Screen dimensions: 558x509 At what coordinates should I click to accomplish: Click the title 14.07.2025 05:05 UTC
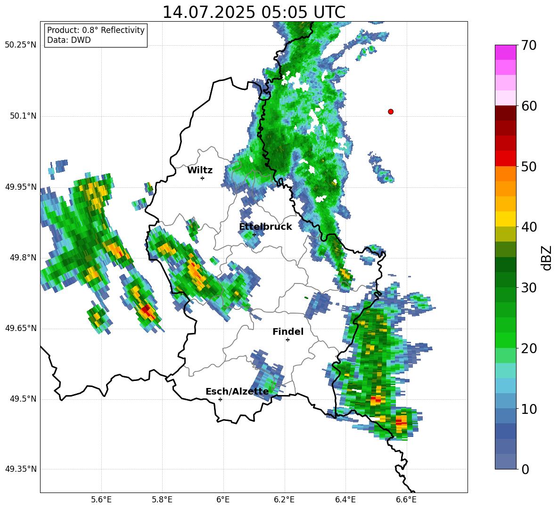(x=254, y=12)
